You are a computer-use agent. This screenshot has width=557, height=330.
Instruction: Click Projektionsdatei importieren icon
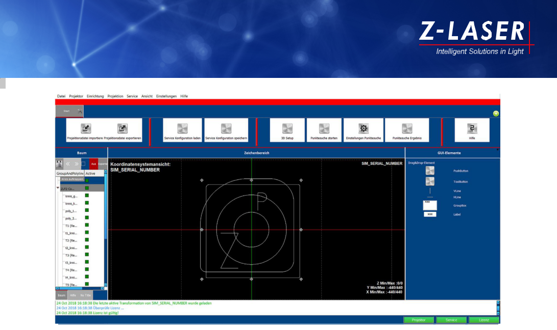(86, 129)
